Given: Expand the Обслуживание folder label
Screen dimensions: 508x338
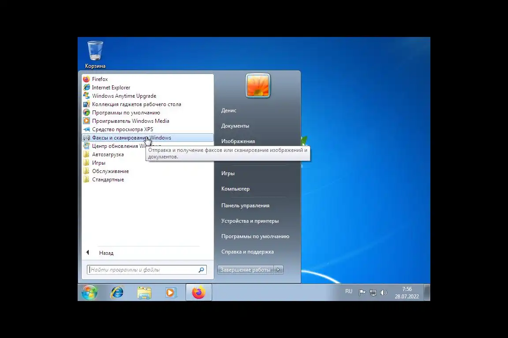Looking at the screenshot, I should pos(111,171).
